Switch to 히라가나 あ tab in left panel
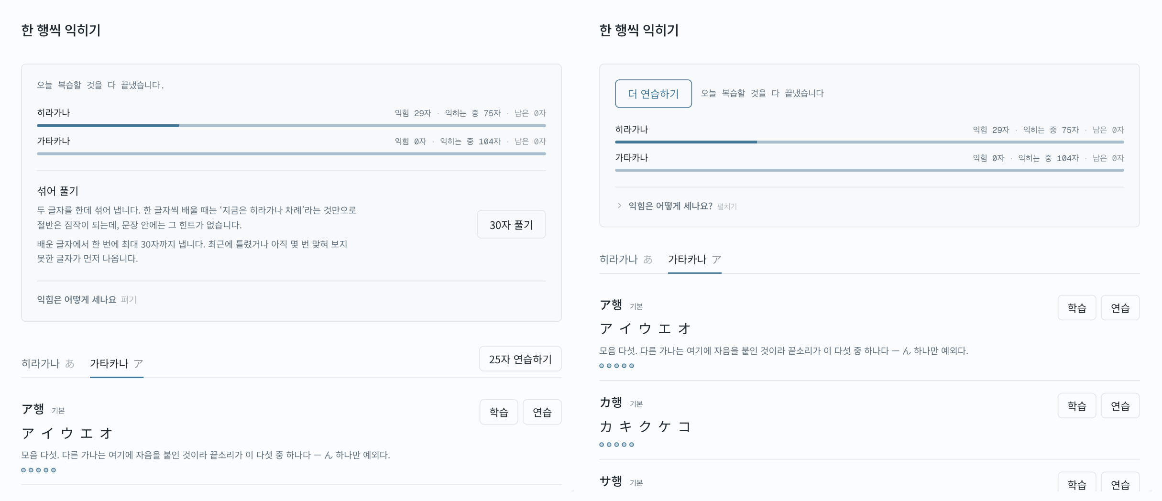 [x=48, y=364]
